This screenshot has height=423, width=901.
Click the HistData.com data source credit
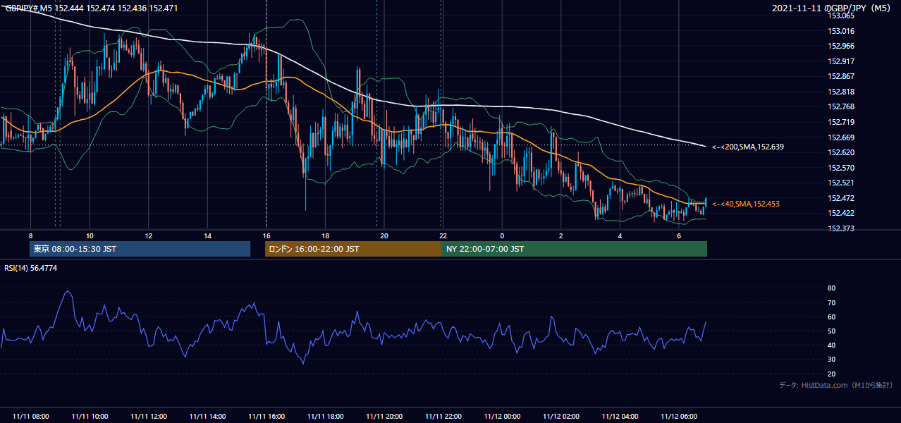[x=836, y=385]
